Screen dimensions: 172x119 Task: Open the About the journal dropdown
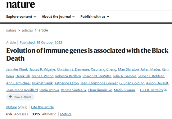point(58,16)
